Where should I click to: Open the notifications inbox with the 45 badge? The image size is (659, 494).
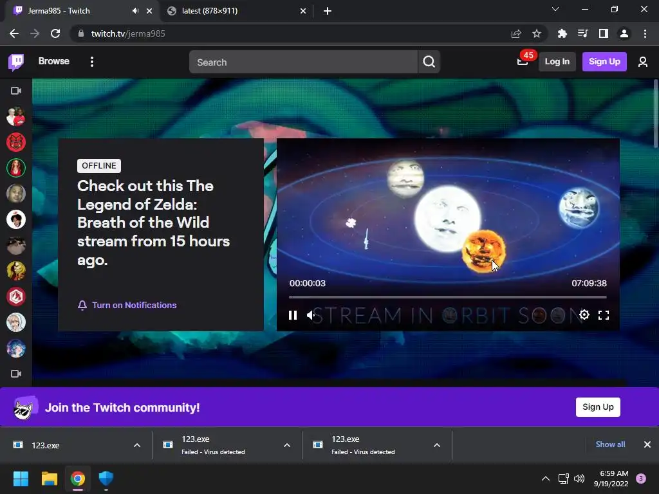(523, 62)
